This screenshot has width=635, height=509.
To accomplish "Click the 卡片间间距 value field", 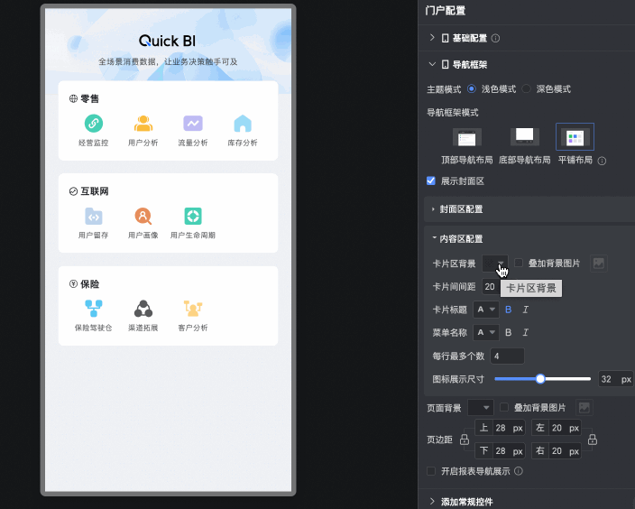I will click(x=491, y=286).
